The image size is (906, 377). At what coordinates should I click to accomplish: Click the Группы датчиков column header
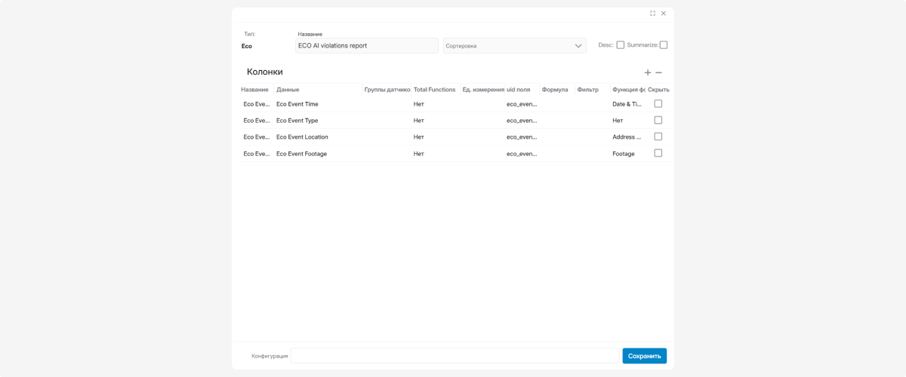point(387,90)
